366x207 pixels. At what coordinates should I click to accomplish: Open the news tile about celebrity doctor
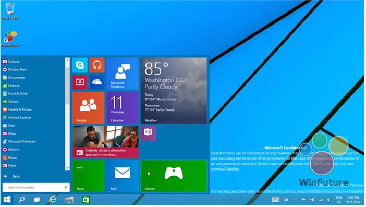click(x=105, y=142)
